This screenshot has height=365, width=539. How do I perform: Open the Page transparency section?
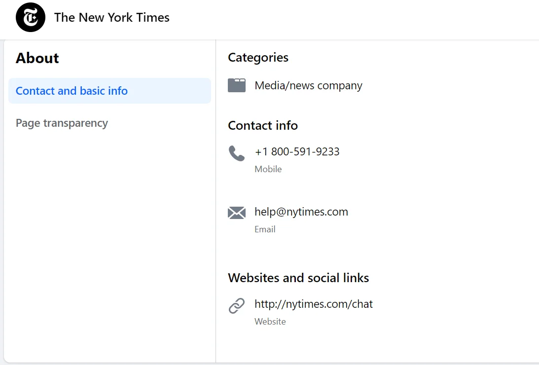point(62,123)
